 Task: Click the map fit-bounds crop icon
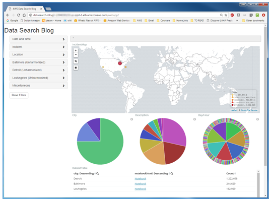click(76, 61)
